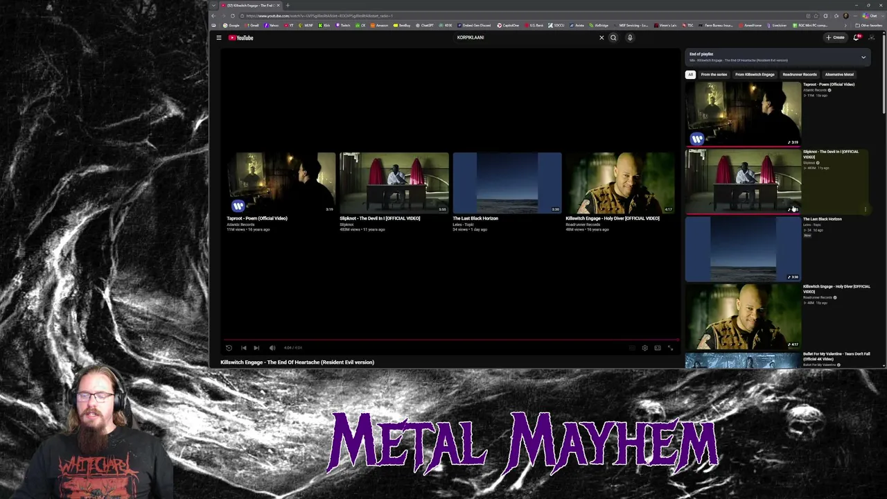Click the YouTube search magnifier button

coord(613,37)
